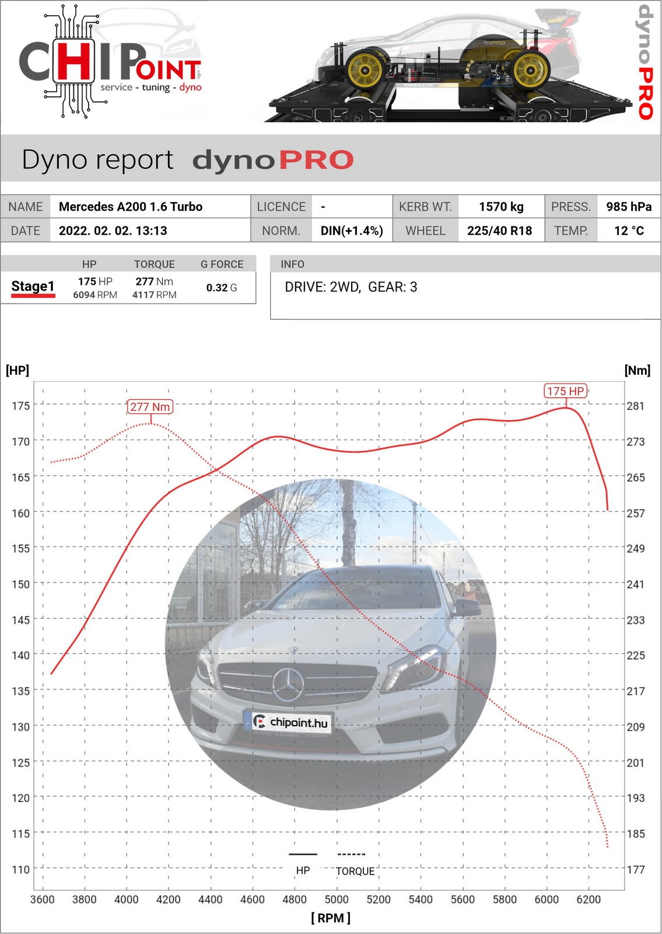Click the 175 HP peak power marker

pos(565,391)
